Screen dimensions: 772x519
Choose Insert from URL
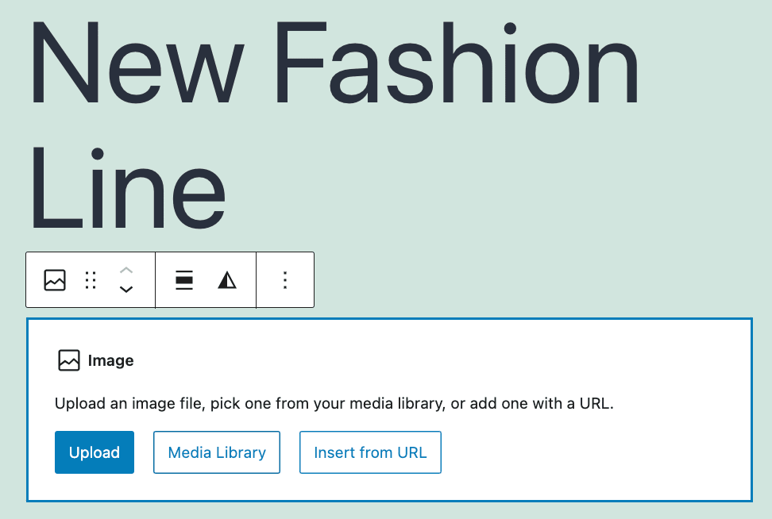point(370,452)
